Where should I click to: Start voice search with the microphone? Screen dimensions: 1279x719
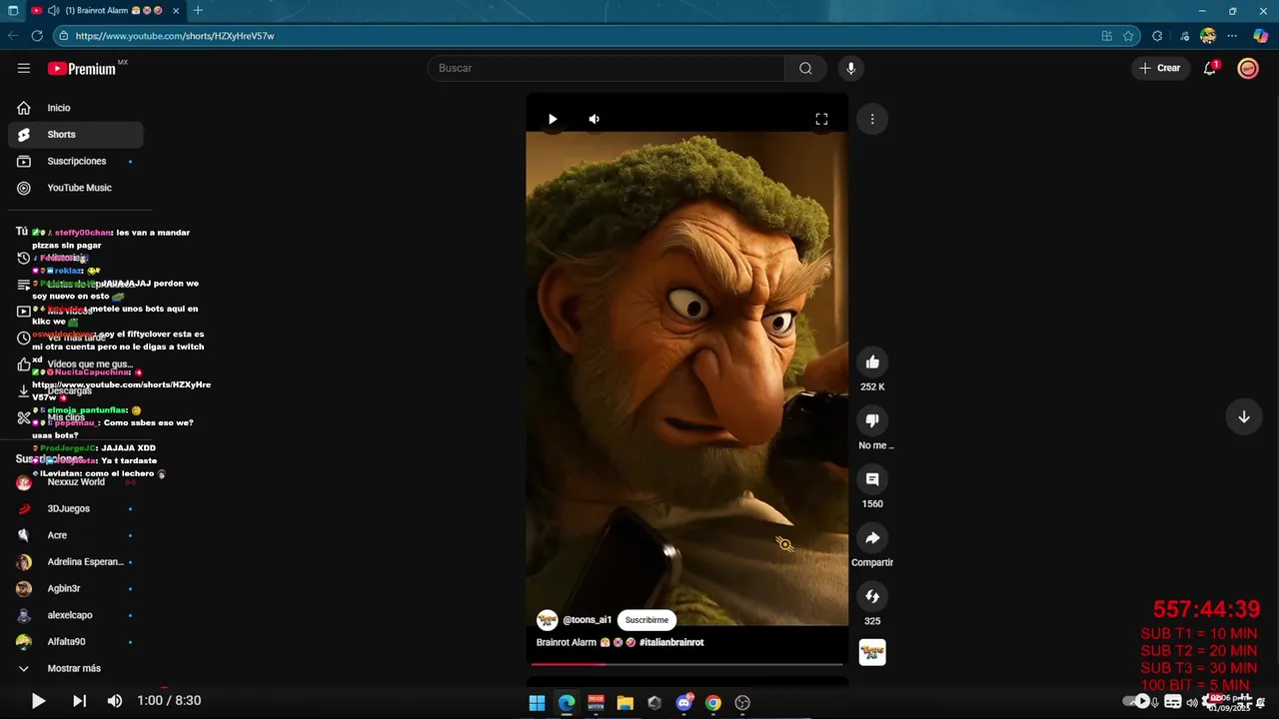click(850, 68)
